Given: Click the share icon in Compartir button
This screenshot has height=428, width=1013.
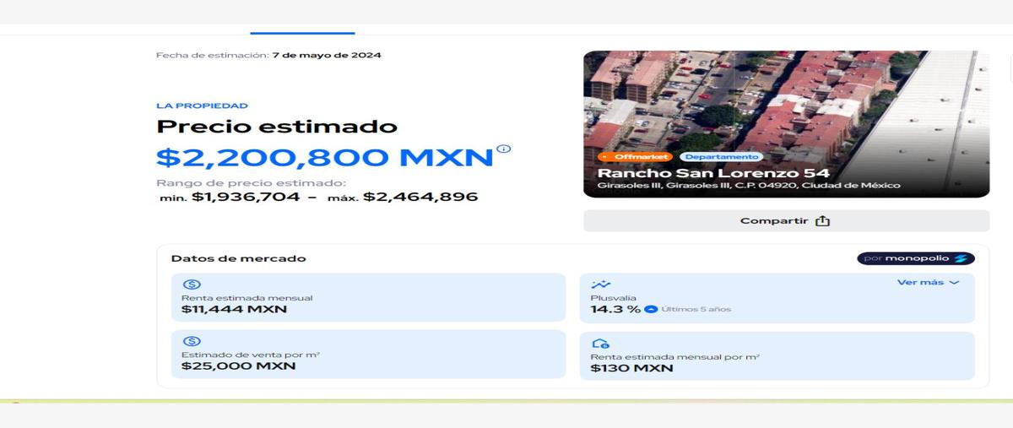Looking at the screenshot, I should click(x=822, y=221).
